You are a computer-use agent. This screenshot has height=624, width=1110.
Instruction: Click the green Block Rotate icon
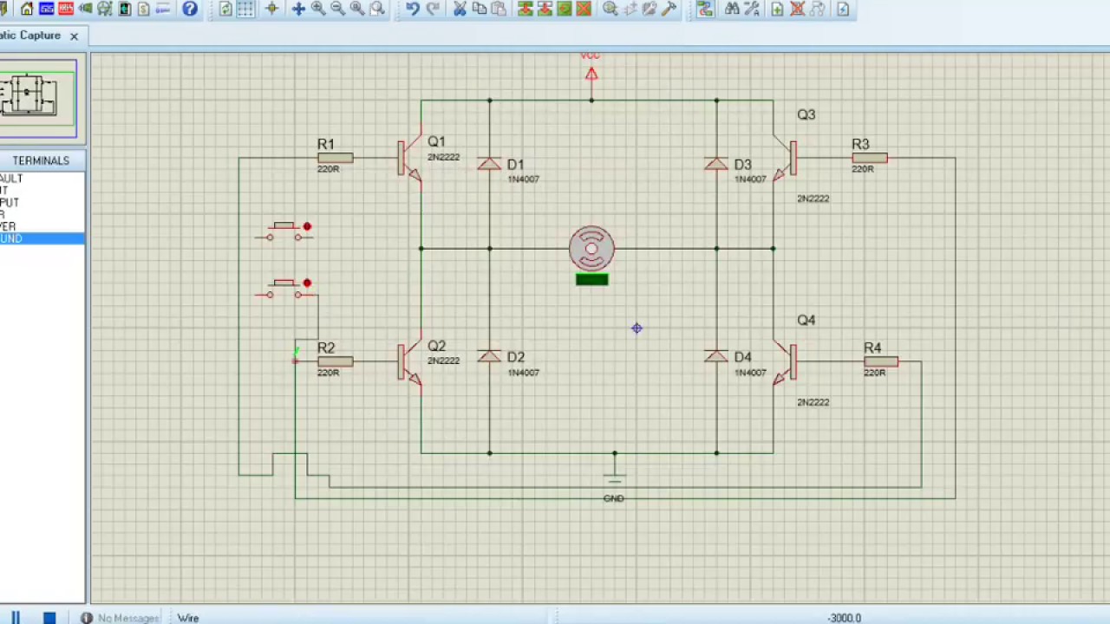click(565, 9)
